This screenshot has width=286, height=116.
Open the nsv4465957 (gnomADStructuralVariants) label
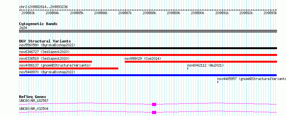coord(252,79)
